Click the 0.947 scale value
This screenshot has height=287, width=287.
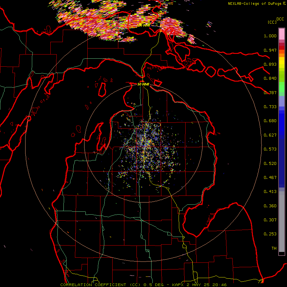click(270, 50)
